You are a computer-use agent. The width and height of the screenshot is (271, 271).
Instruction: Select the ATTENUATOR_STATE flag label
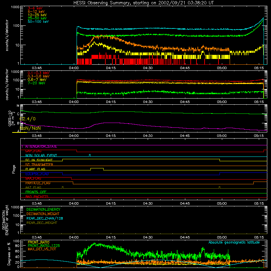pyautogui.click(x=41, y=147)
